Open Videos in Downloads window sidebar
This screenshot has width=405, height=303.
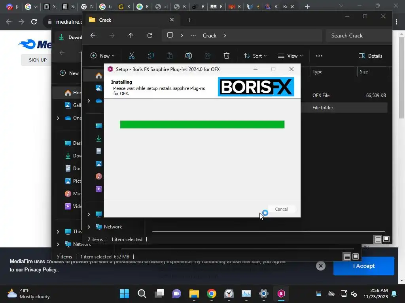[73, 206]
